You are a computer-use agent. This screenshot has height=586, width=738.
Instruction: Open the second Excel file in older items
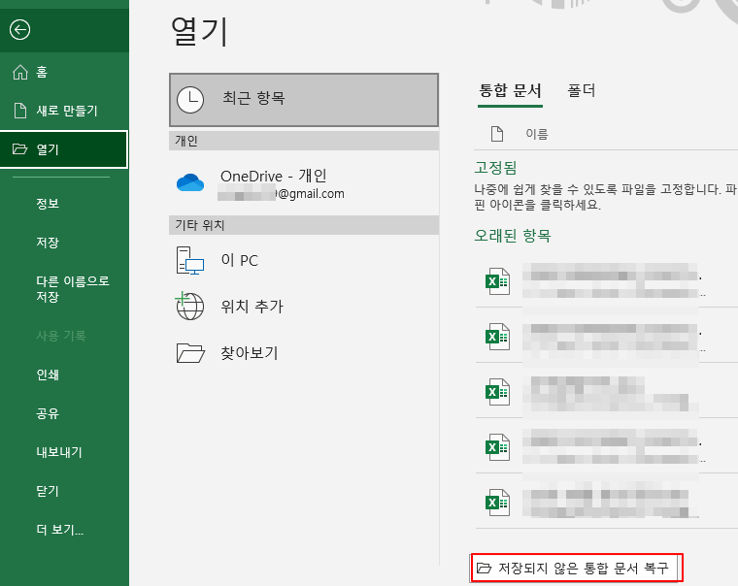(607, 337)
